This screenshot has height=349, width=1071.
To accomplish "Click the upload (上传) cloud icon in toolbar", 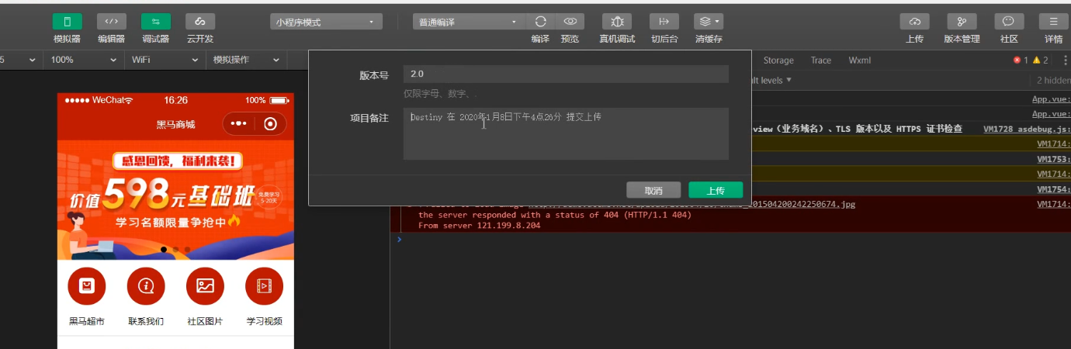I will pos(914,22).
